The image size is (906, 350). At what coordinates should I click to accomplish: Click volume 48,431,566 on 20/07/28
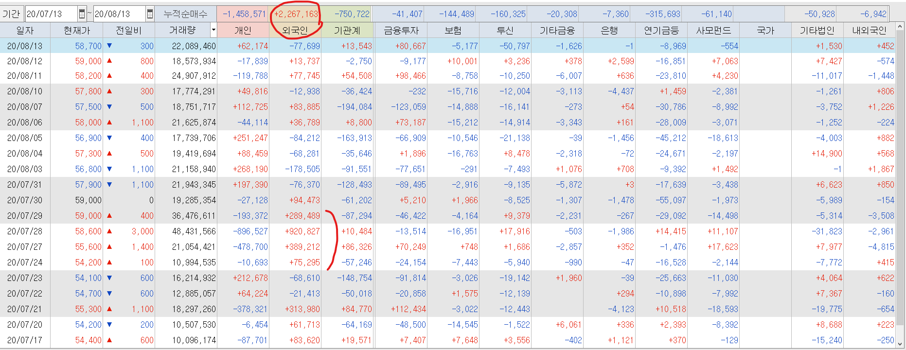click(x=194, y=231)
